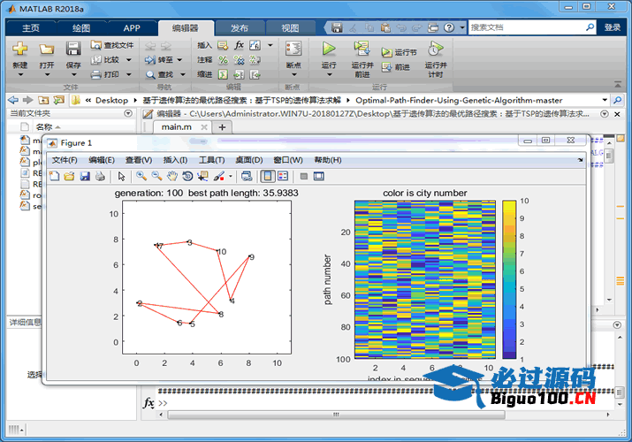Click the Go To (转至) icon
The height and width of the screenshot is (442, 632).
(x=150, y=59)
